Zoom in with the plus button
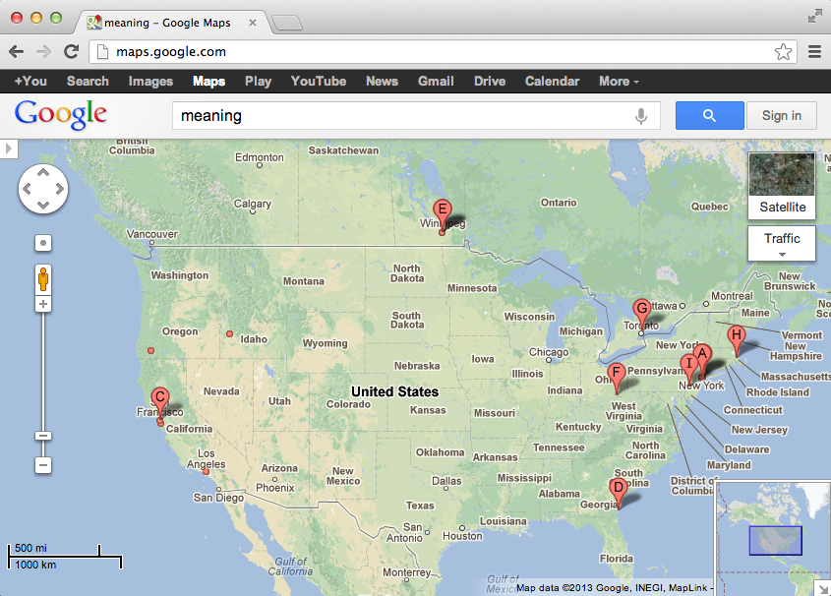The width and height of the screenshot is (831, 596). tap(43, 304)
